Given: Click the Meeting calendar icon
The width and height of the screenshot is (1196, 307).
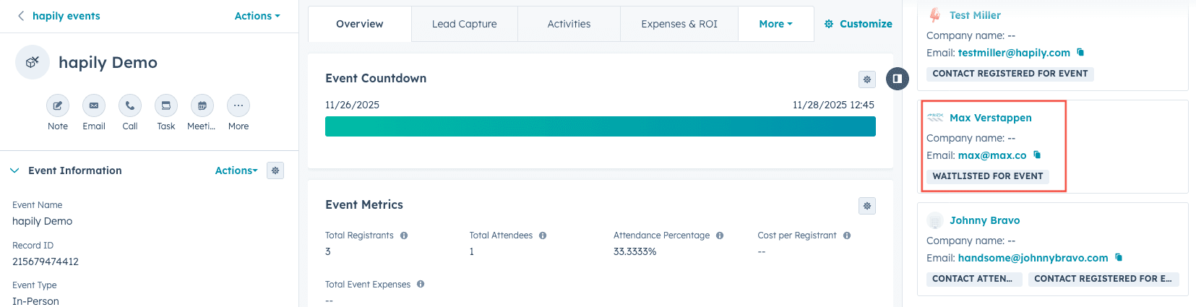Looking at the screenshot, I should pyautogui.click(x=202, y=105).
